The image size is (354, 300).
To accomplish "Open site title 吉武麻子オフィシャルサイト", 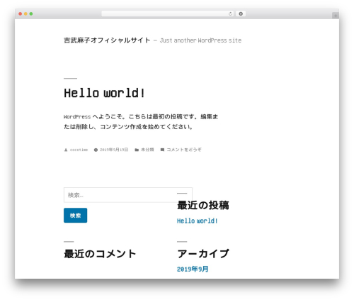I will click(107, 40).
